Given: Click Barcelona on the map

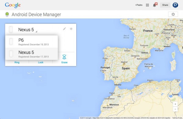Looking at the screenshot, I should [x=142, y=59].
